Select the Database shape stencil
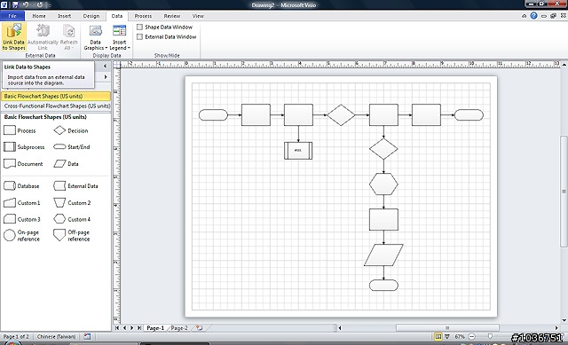The width and height of the screenshot is (568, 345). click(21, 186)
